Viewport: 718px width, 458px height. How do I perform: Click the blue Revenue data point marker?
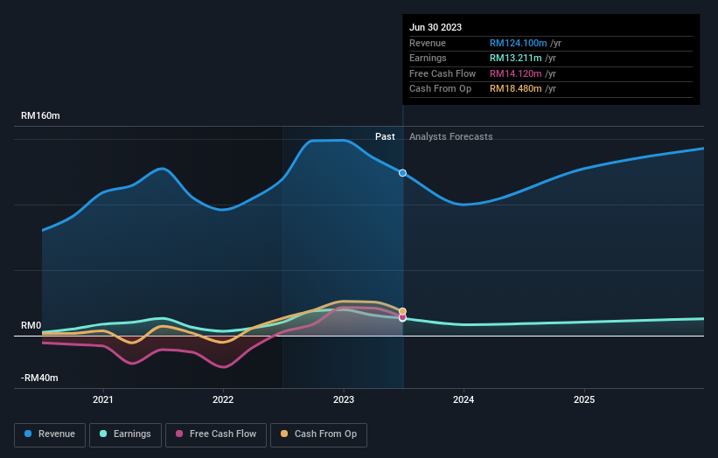click(402, 173)
